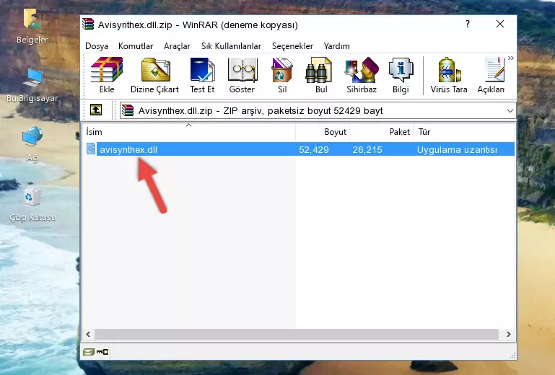Open the Yardım menu
This screenshot has height=375, width=555.
pyautogui.click(x=336, y=46)
